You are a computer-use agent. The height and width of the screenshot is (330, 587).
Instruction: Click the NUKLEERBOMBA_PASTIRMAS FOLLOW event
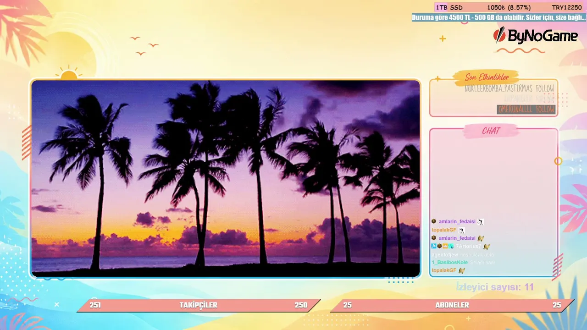[509, 88]
